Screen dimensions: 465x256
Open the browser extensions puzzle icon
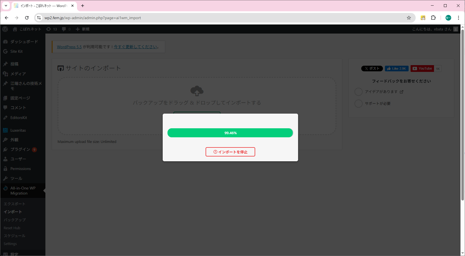pyautogui.click(x=433, y=18)
